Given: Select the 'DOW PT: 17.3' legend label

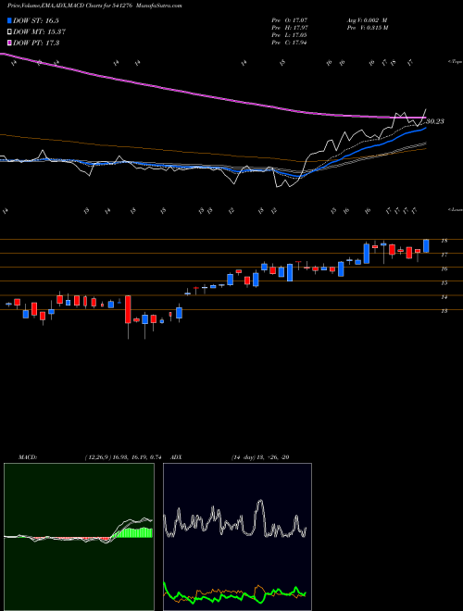Looking at the screenshot, I should coord(36,43).
